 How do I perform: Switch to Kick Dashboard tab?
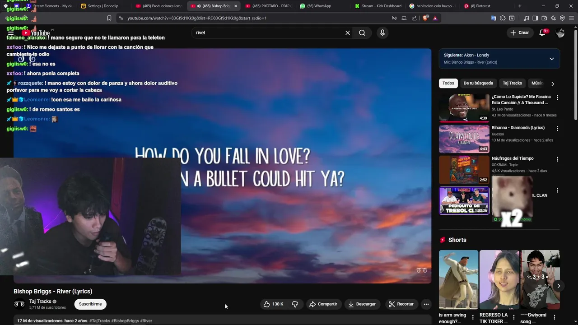coord(378,6)
